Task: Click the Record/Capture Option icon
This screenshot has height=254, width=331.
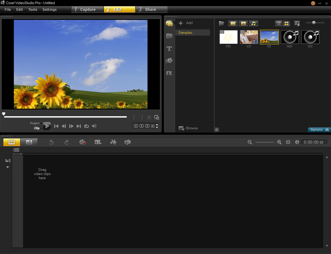Action: (x=83, y=142)
